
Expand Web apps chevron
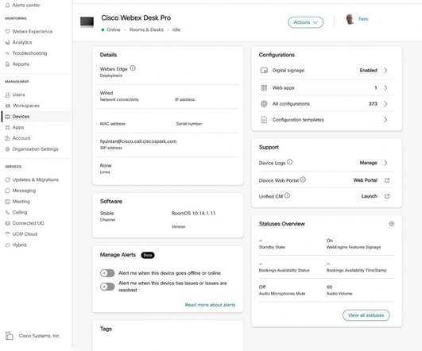pos(385,87)
